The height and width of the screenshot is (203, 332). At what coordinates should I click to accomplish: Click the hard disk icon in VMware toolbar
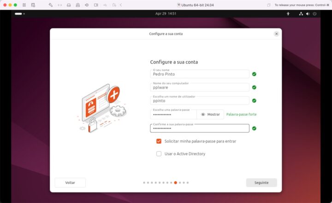[69, 5]
